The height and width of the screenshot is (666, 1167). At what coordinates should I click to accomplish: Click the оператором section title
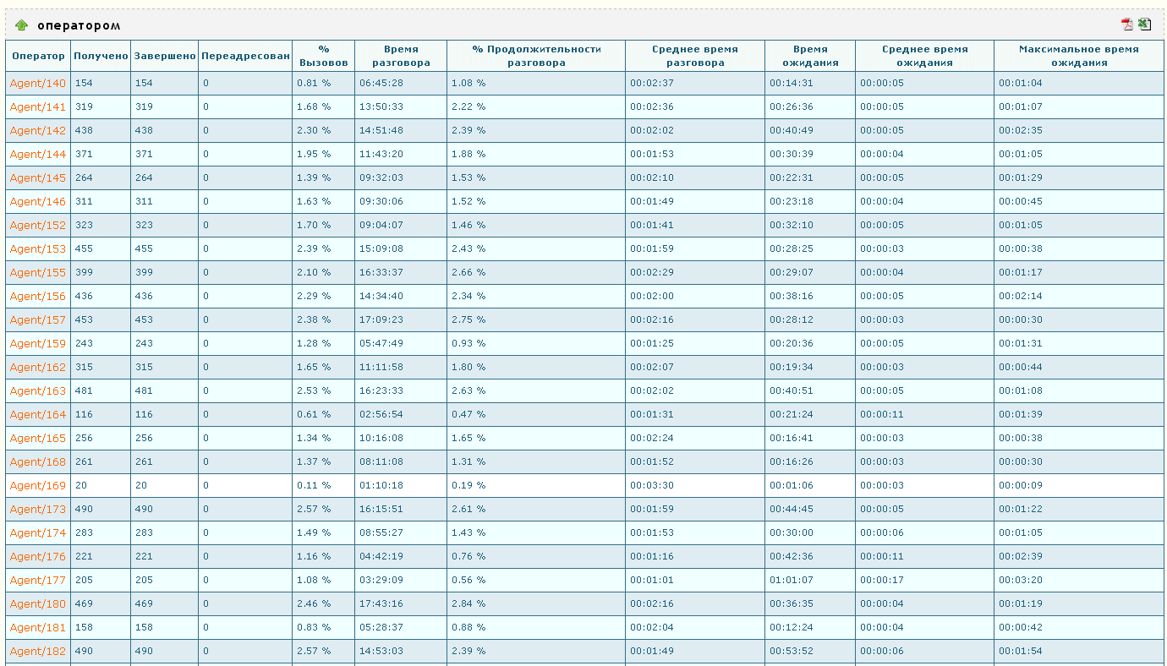pos(79,25)
